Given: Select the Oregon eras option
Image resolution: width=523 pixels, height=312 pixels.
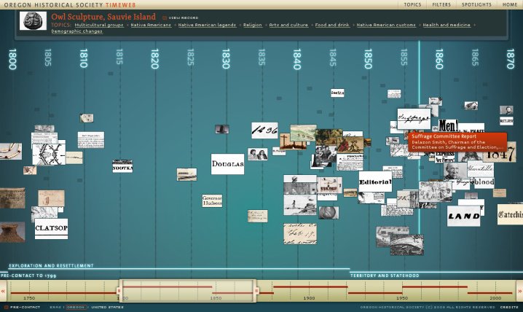Looking at the screenshot, I should pos(76,307).
